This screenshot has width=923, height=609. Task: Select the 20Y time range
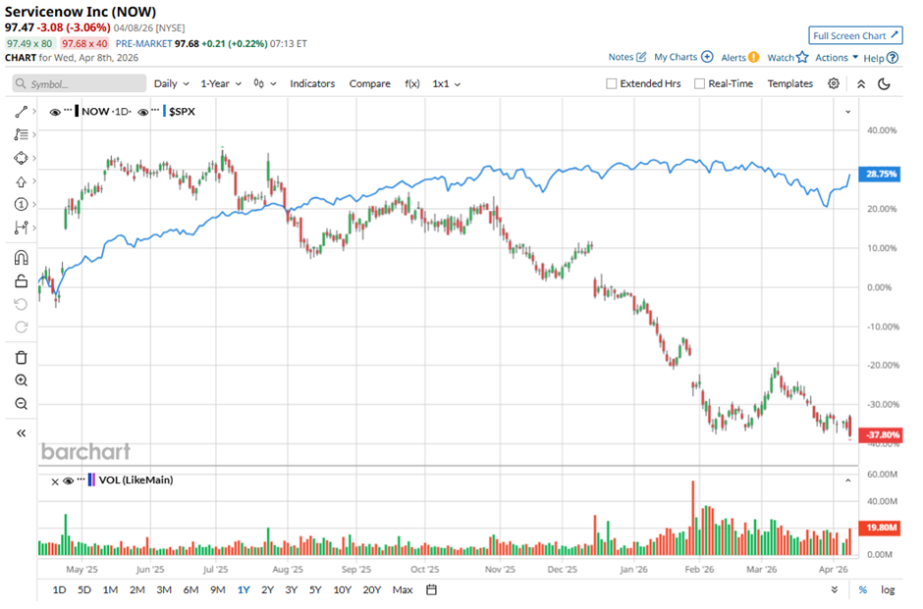click(372, 590)
